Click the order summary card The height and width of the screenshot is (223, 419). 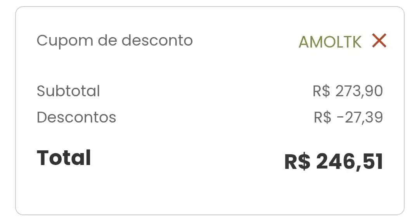click(209, 112)
